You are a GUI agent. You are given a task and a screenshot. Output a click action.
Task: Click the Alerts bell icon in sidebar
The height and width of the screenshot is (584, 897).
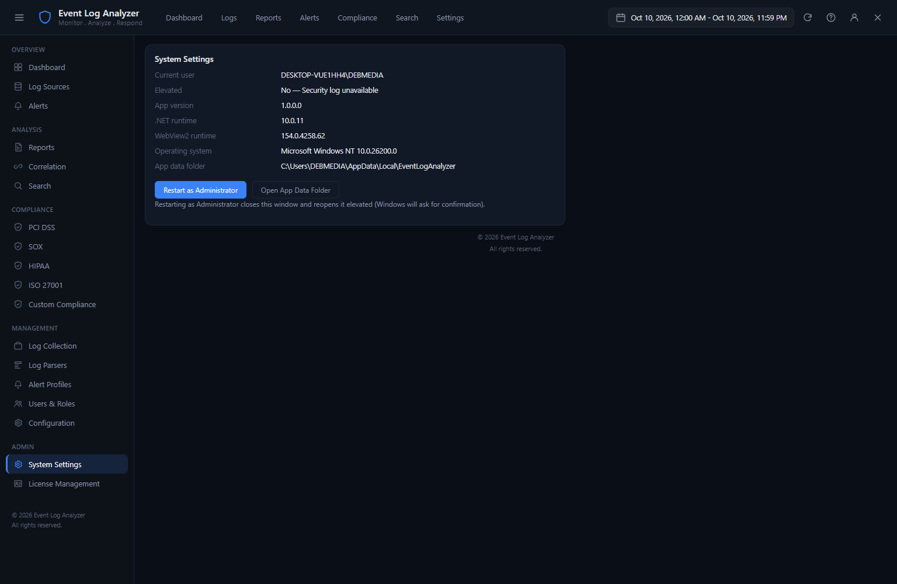[x=18, y=106]
